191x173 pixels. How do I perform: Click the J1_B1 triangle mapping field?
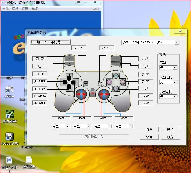(145, 74)
